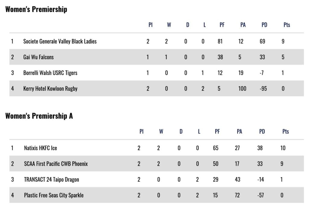Click TRANSACT 24 Taipo Dragon team name

click(51, 179)
